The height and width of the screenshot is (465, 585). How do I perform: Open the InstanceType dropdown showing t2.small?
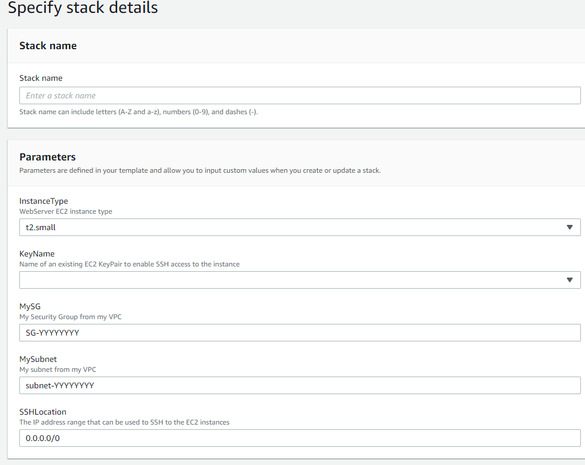[x=300, y=227]
